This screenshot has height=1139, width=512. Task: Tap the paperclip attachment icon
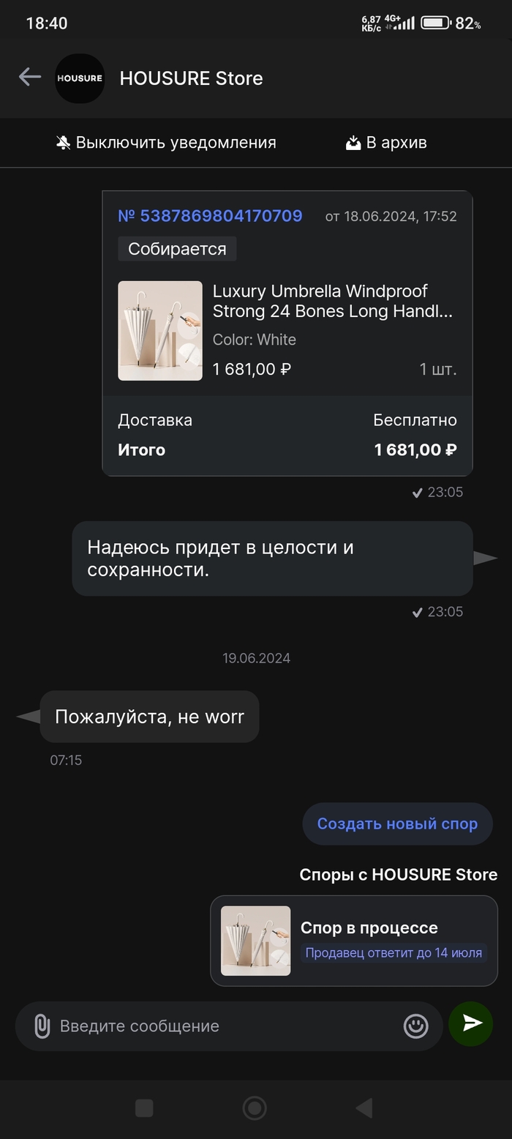(x=42, y=1026)
